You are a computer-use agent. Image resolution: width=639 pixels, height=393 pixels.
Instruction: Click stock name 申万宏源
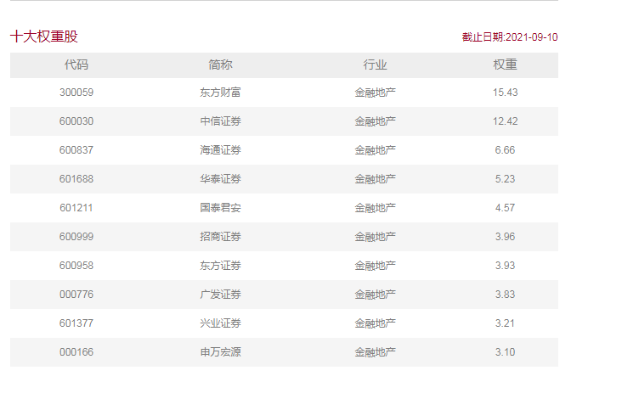click(220, 352)
